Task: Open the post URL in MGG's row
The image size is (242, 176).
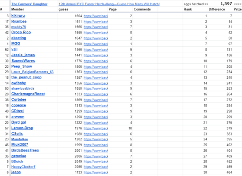Action: click(95, 44)
